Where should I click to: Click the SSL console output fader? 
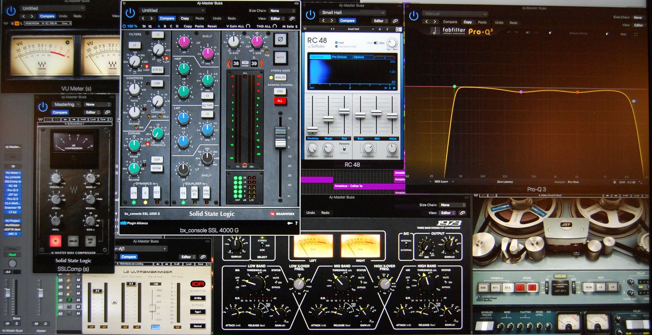280,137
